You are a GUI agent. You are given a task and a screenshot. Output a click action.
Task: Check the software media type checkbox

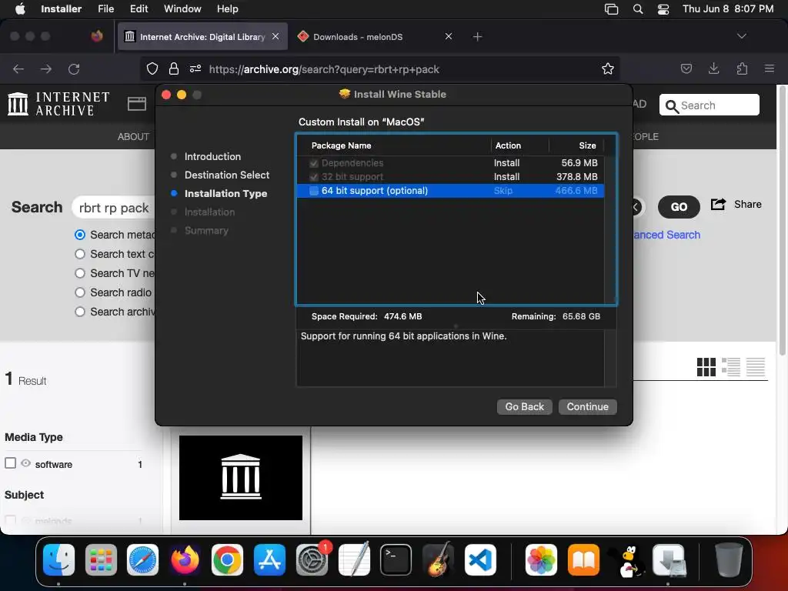tap(11, 462)
